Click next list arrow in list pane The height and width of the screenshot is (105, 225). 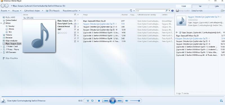(224, 33)
